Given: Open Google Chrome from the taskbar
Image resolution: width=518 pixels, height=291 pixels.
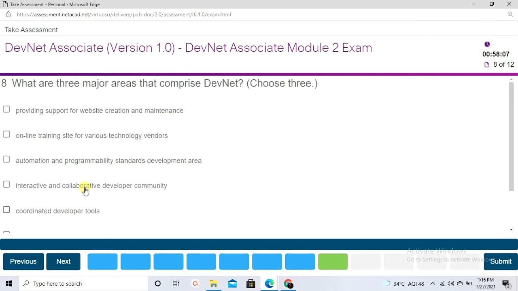Looking at the screenshot, I should click(x=289, y=284).
